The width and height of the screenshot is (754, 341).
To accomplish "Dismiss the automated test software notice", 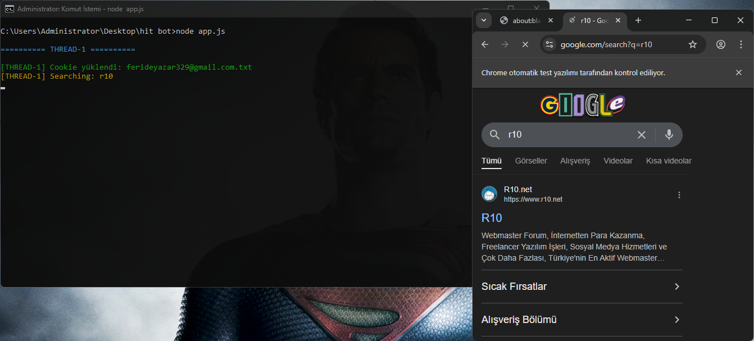I will pos(738,72).
